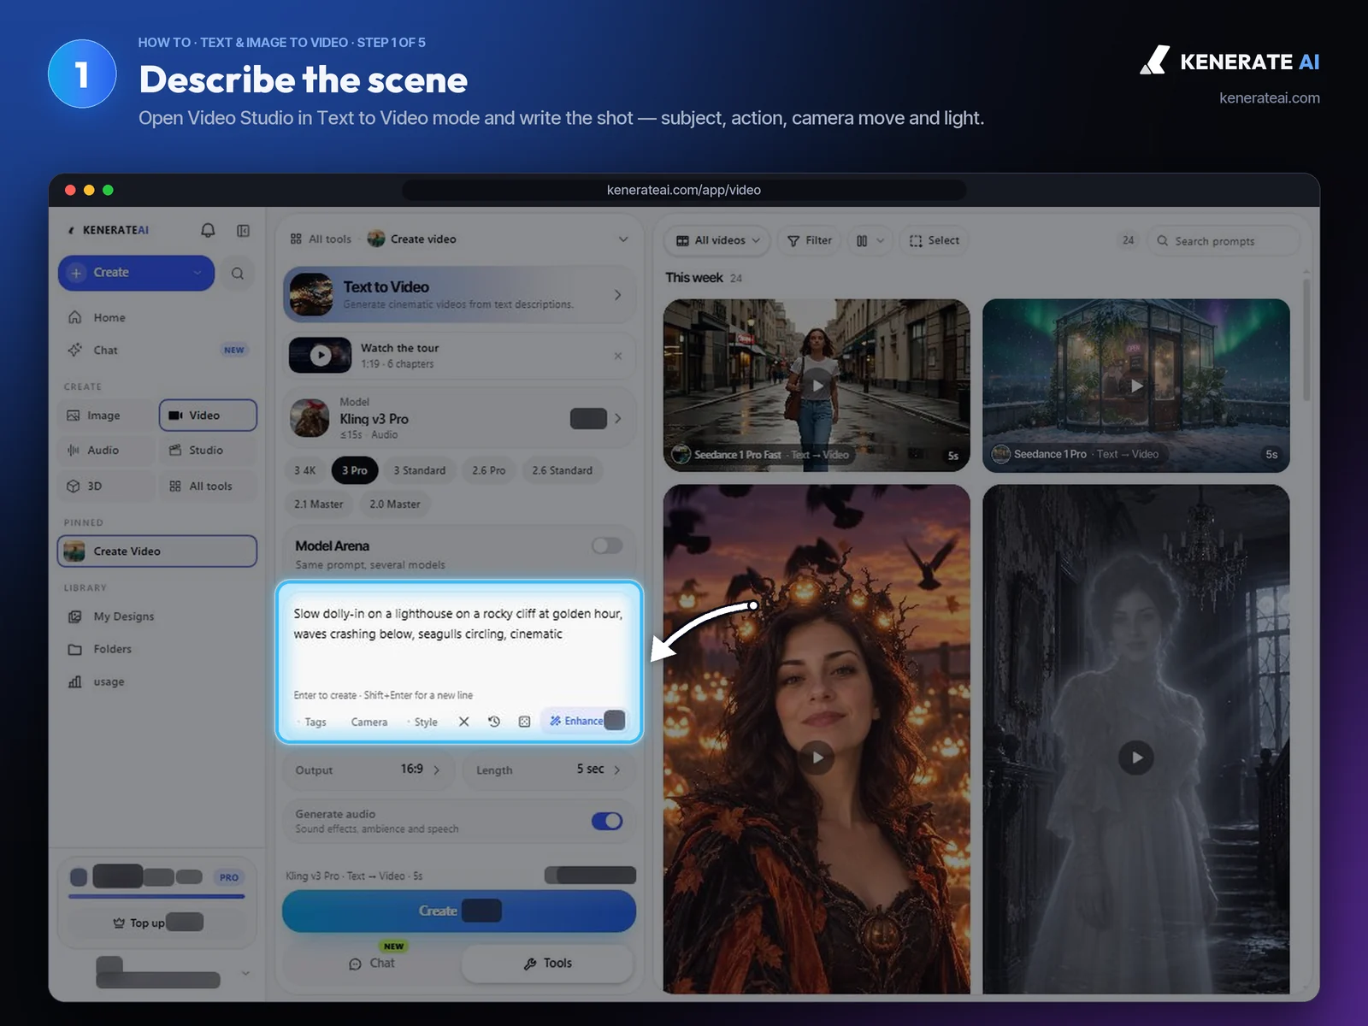The height and width of the screenshot is (1026, 1368).
Task: Open the Camera prompt options
Action: coord(369,722)
